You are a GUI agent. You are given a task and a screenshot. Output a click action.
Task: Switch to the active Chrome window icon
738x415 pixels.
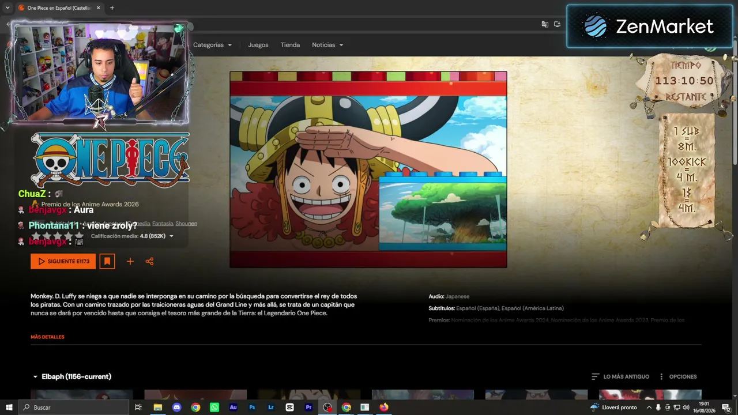(x=346, y=408)
